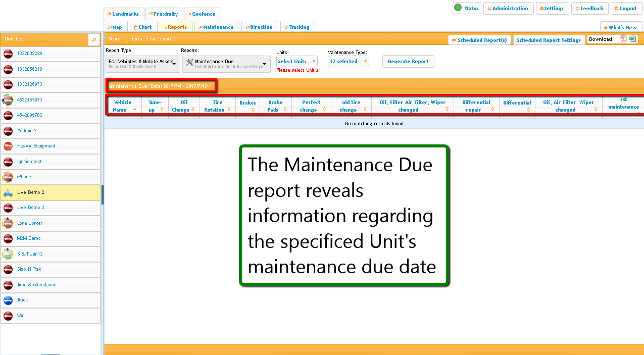Expand the Maintenance Due reports dropdown
This screenshot has width=644, height=355.
(x=264, y=64)
